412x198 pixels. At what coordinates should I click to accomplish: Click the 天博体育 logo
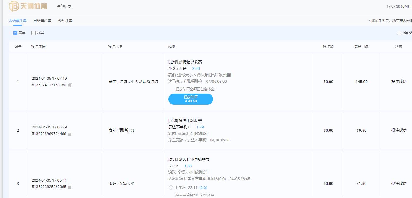(28, 6)
